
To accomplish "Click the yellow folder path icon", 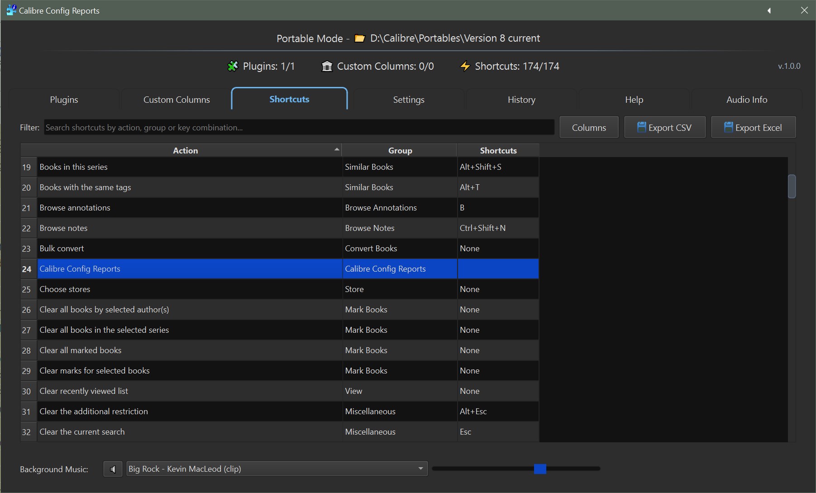I will pyautogui.click(x=360, y=38).
